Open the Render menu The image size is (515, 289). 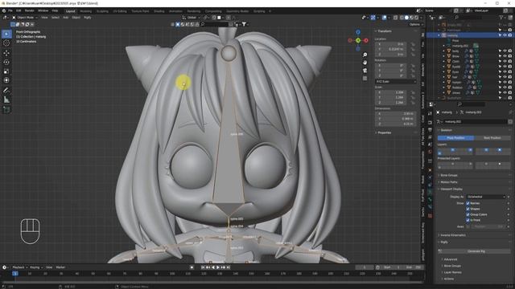coord(29,10)
